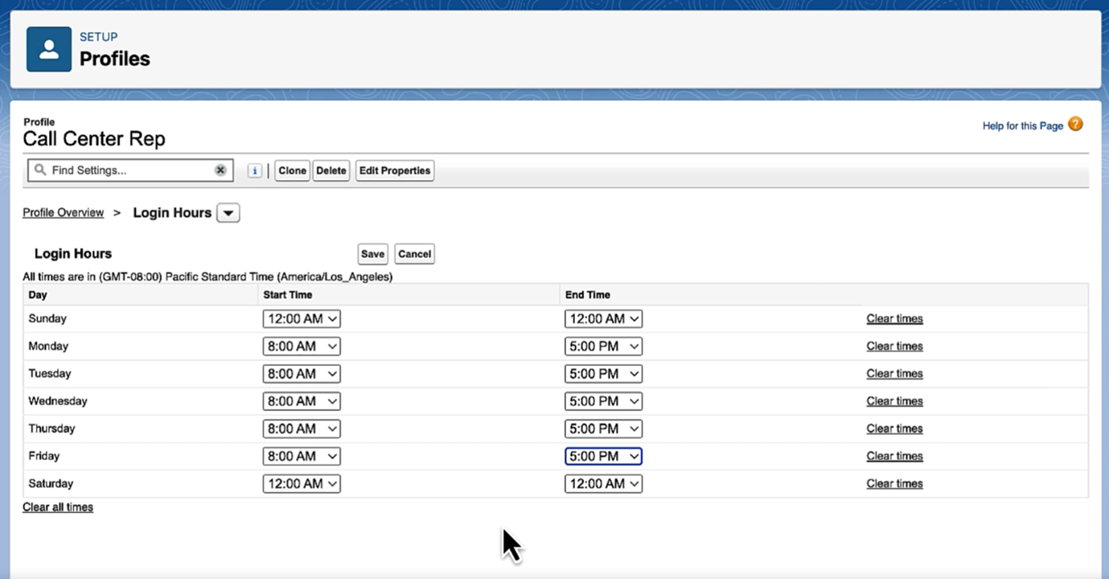This screenshot has width=1109, height=579.
Task: Open Edit Properties for the profile
Action: click(395, 170)
